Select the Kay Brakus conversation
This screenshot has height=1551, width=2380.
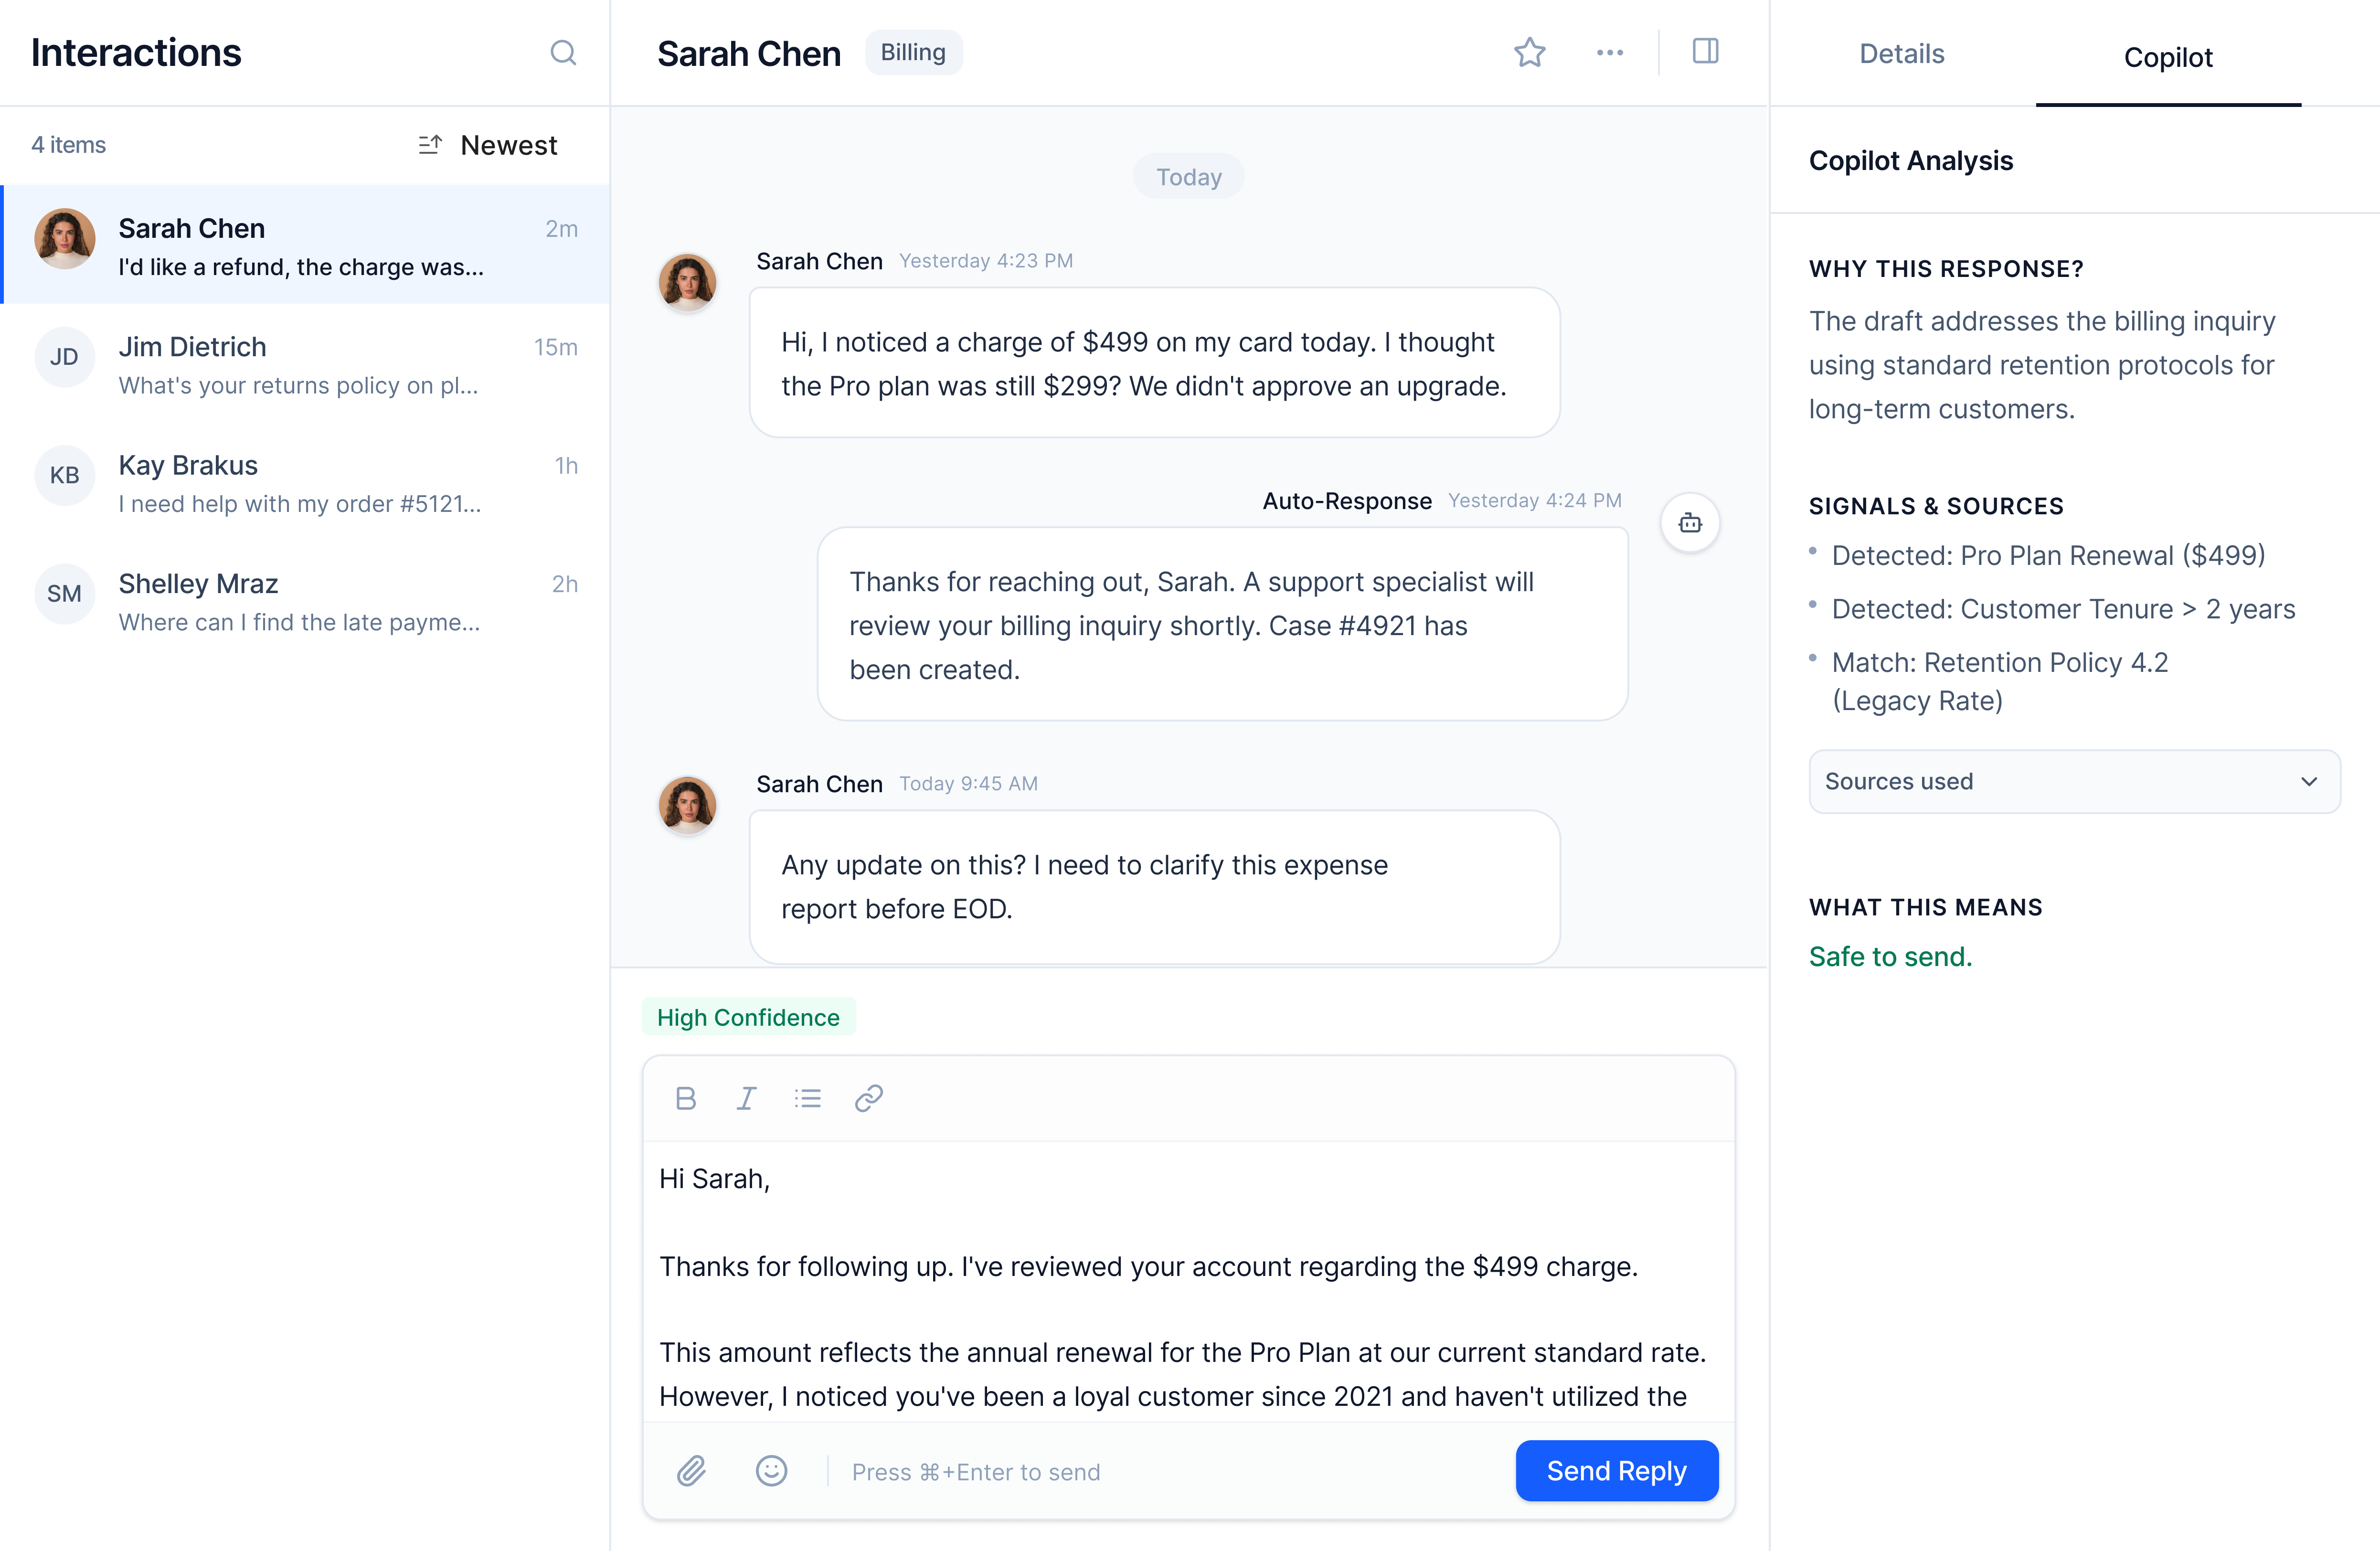coord(300,483)
